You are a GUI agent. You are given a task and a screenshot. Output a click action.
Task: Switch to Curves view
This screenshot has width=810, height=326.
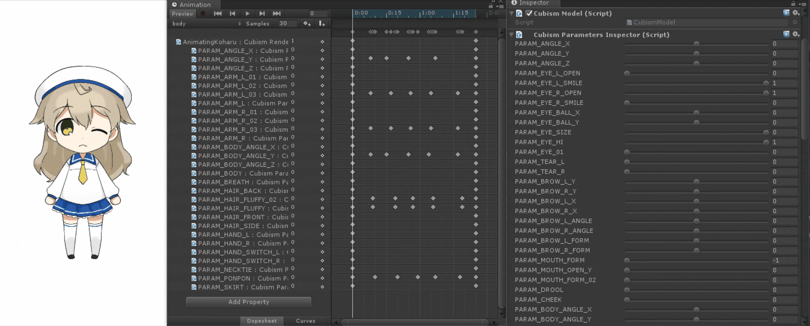(x=305, y=321)
